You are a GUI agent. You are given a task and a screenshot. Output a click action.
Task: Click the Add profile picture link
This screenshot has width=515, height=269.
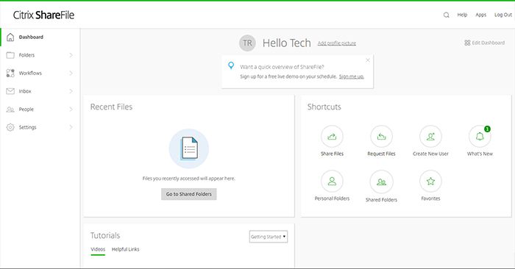337,43
